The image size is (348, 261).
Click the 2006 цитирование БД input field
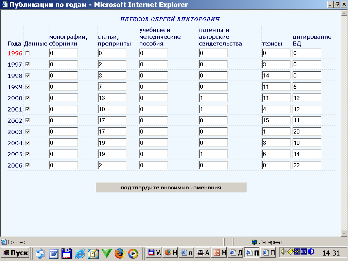tap(307, 165)
